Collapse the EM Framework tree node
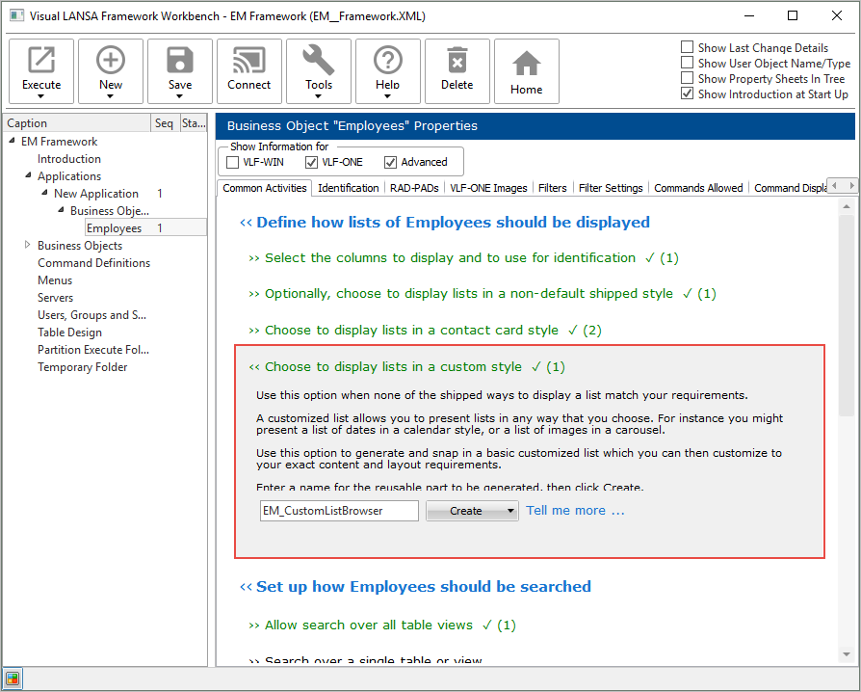861x692 pixels. (13, 141)
